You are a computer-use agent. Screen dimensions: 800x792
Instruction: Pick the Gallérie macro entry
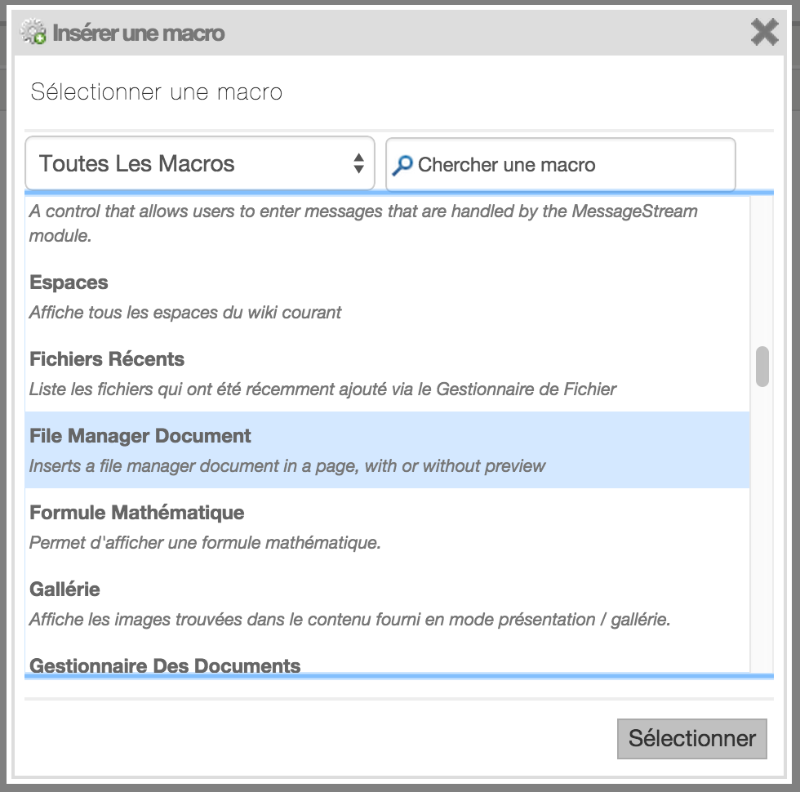[x=387, y=603]
